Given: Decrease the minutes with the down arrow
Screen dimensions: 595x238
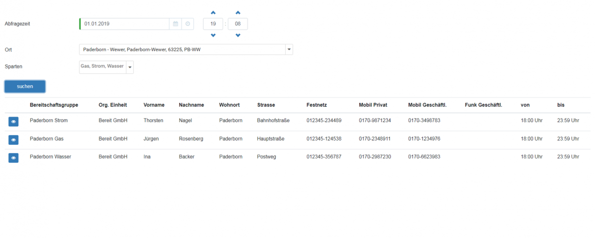Looking at the screenshot, I should 238,35.
